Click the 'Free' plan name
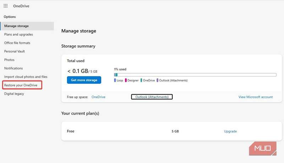Viewport: 284px width, 163px height. (71, 131)
